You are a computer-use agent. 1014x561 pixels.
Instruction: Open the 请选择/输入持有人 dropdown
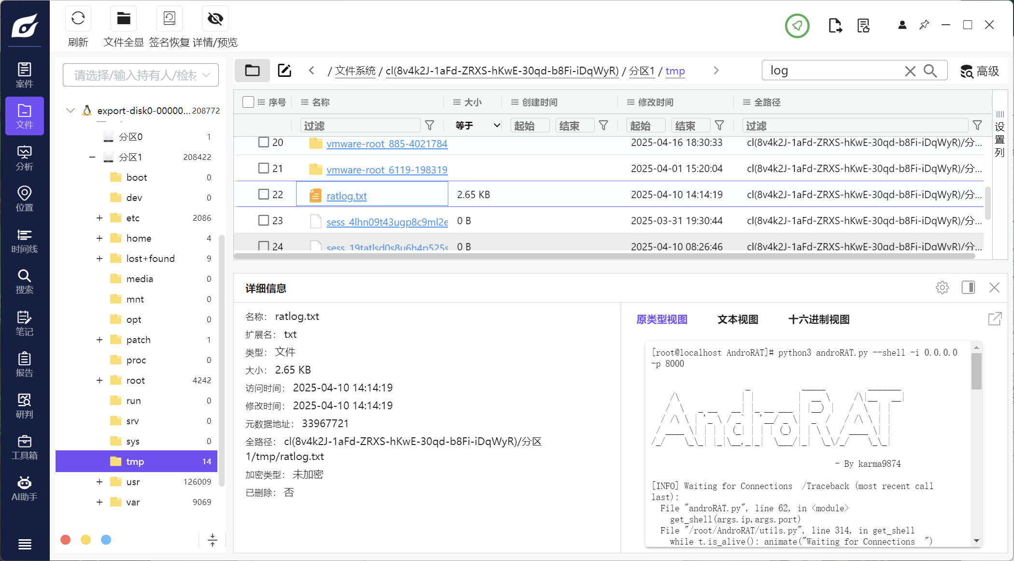(x=141, y=75)
